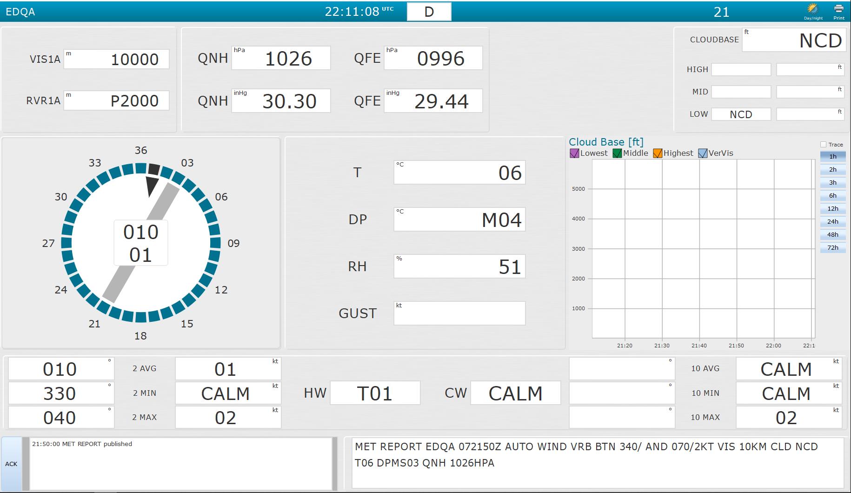Click the CLOUDBASE NCD value field
This screenshot has width=851, height=493.
pyautogui.click(x=793, y=40)
